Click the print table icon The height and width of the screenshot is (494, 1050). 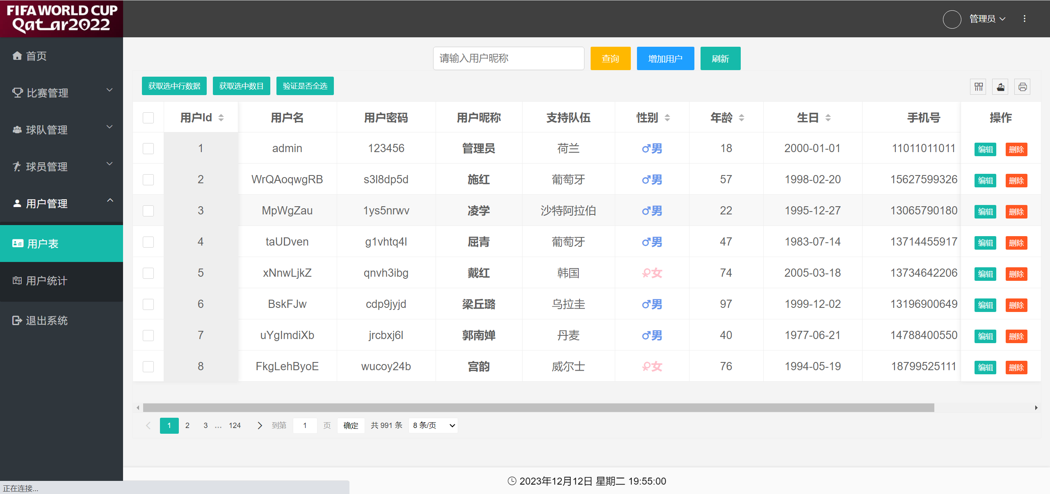(x=1023, y=87)
